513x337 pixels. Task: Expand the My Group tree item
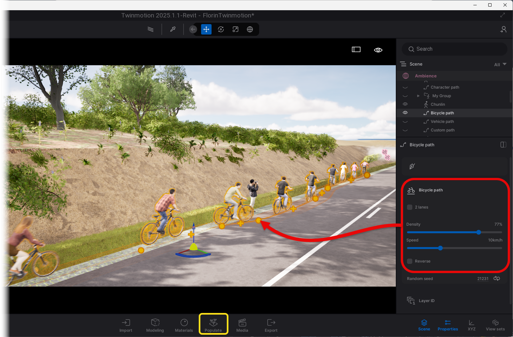point(418,96)
